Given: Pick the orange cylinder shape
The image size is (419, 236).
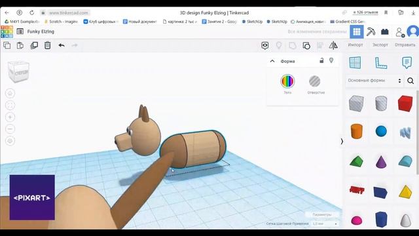Looking at the screenshot, I should 356,131.
